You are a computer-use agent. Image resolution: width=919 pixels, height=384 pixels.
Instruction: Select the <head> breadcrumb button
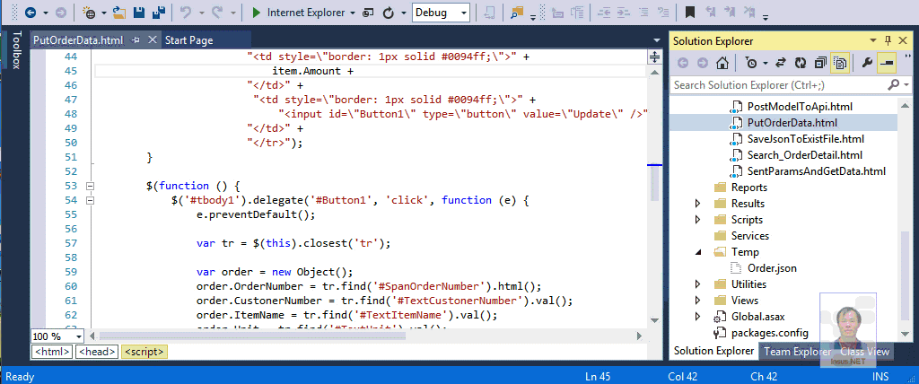click(96, 352)
